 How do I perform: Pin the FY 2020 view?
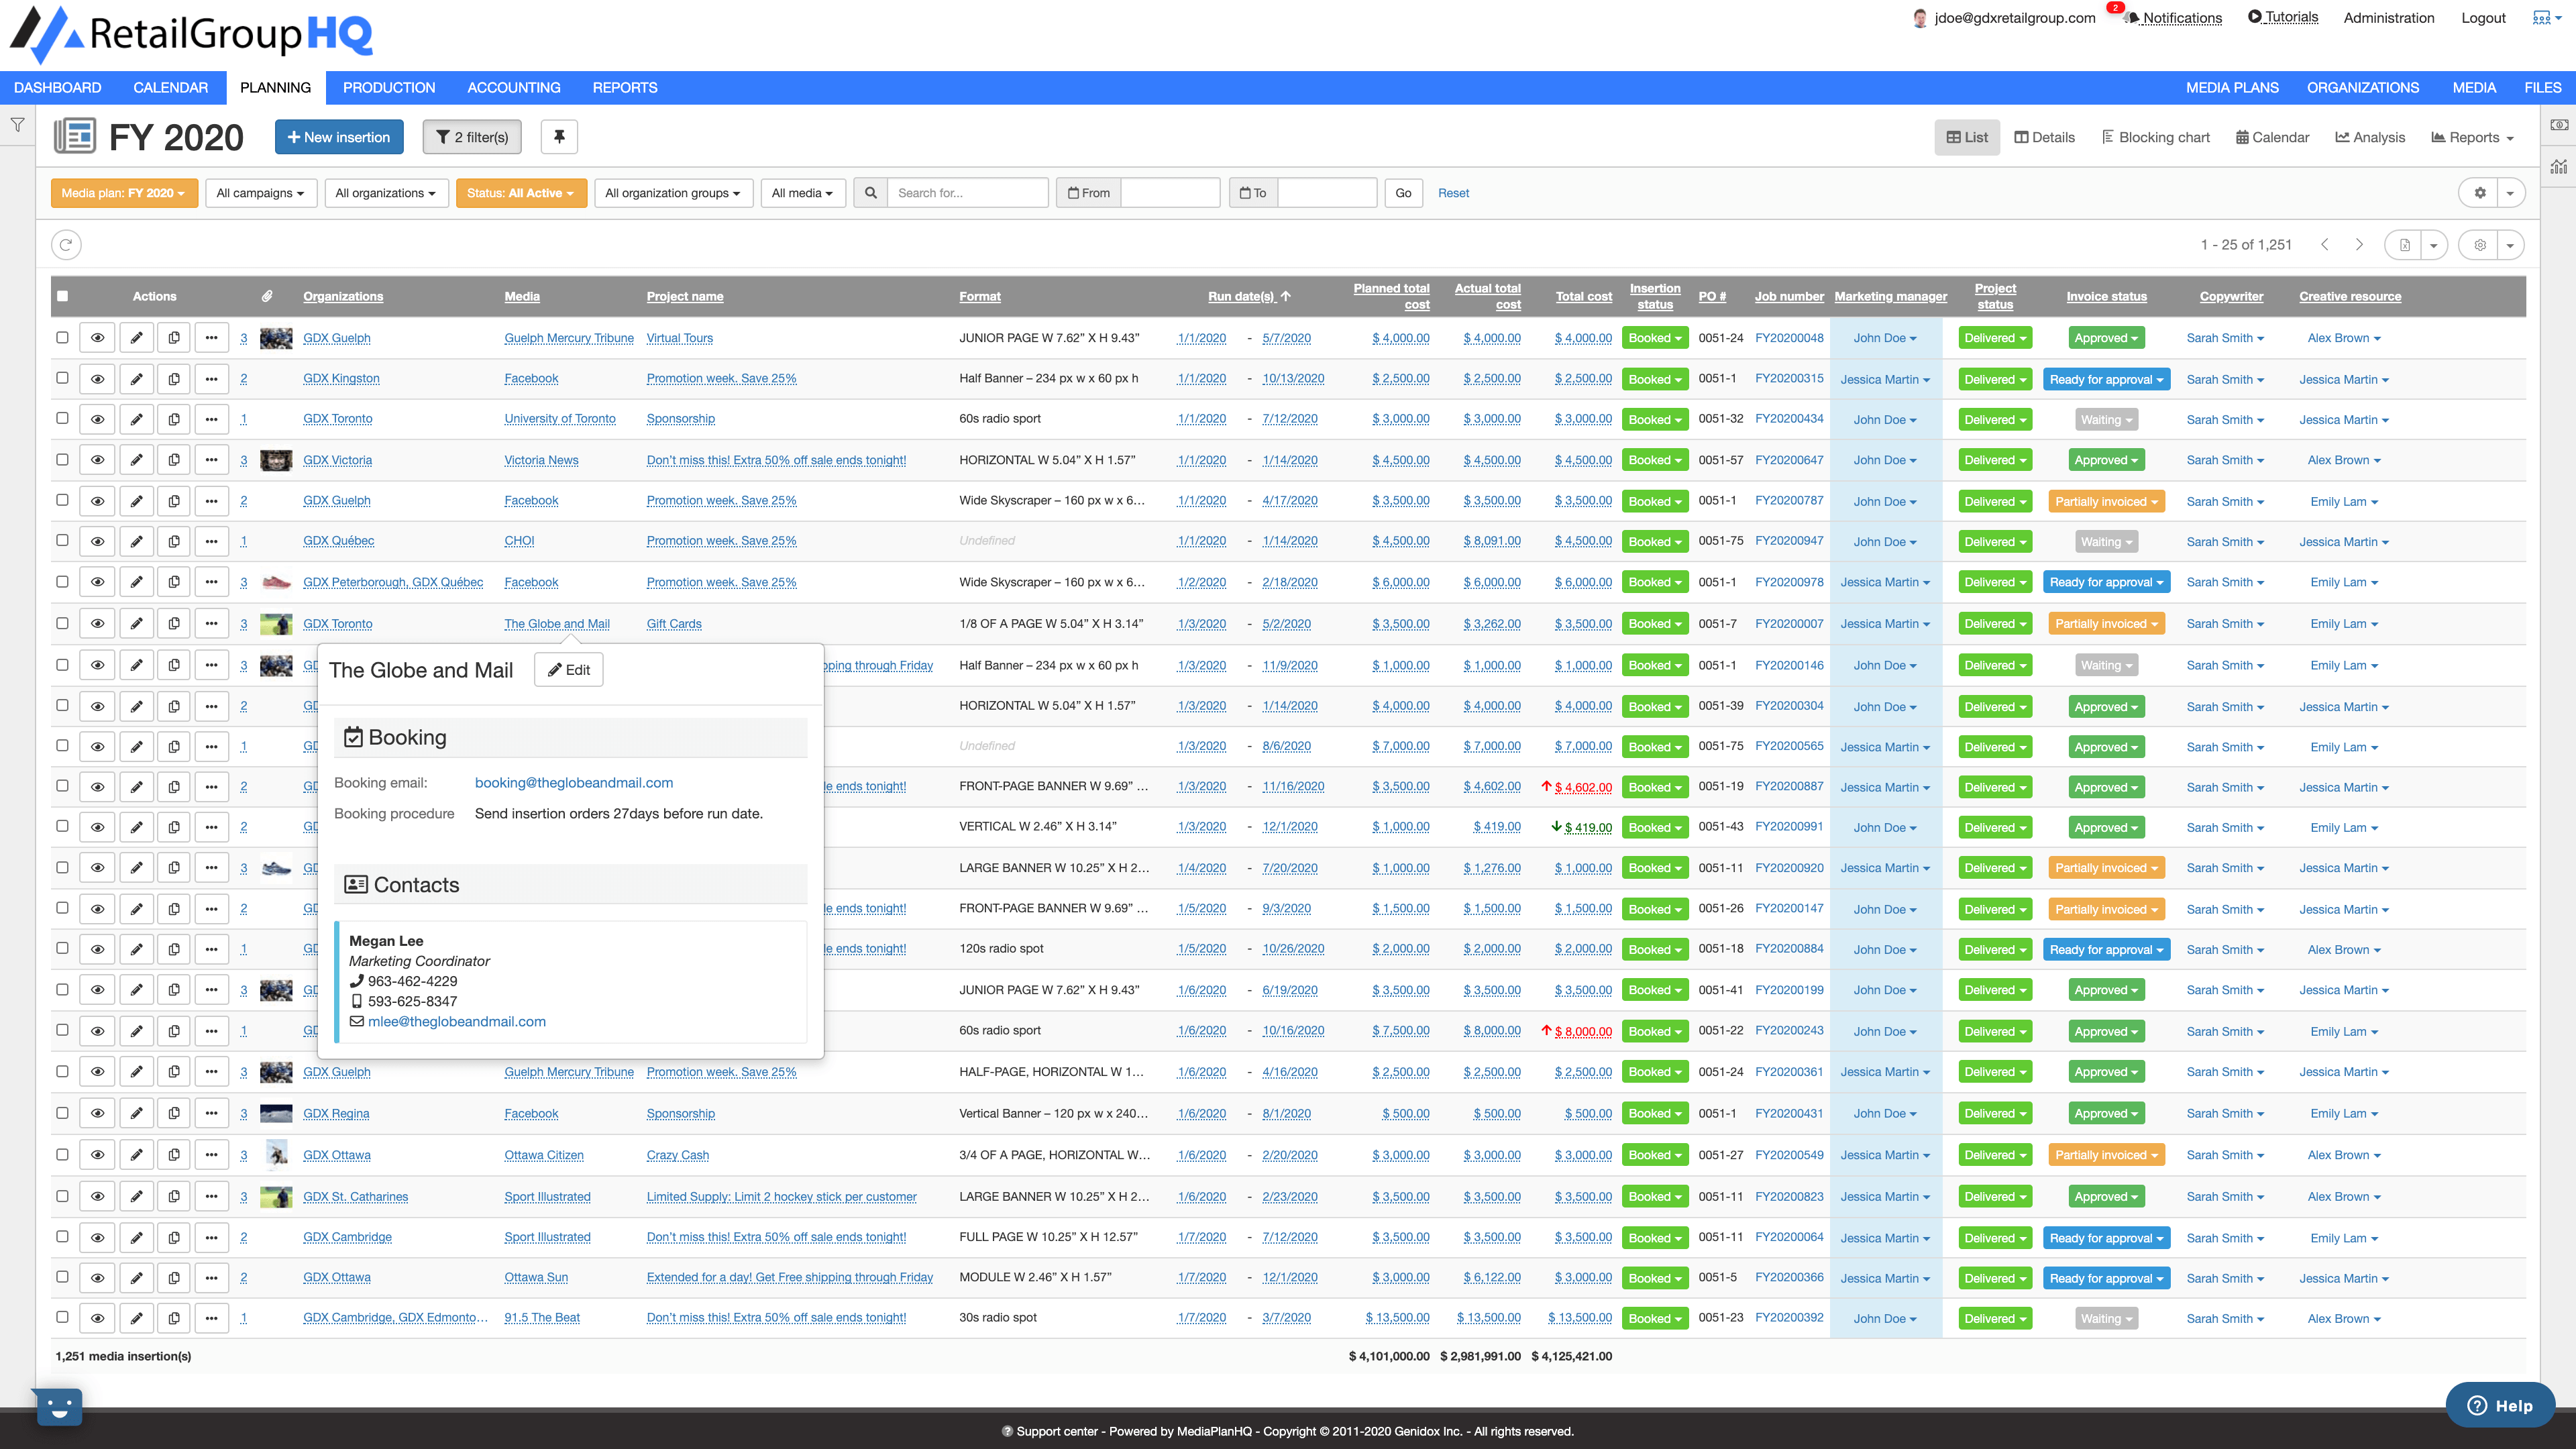(559, 137)
